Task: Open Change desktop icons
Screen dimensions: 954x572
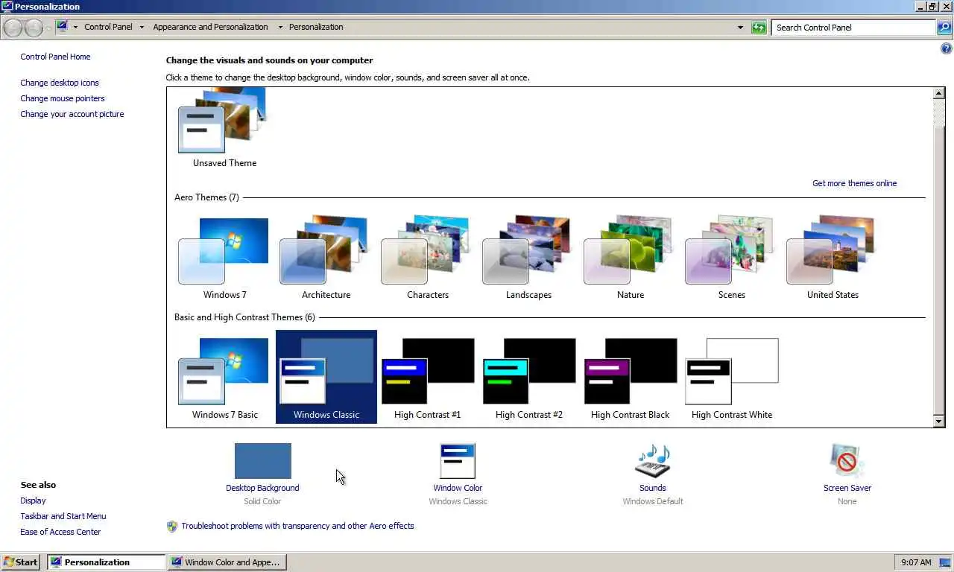Action: tap(60, 83)
